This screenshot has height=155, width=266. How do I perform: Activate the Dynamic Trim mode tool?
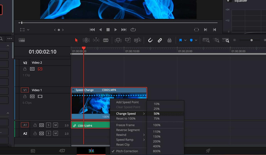pyautogui.click(x=96, y=40)
